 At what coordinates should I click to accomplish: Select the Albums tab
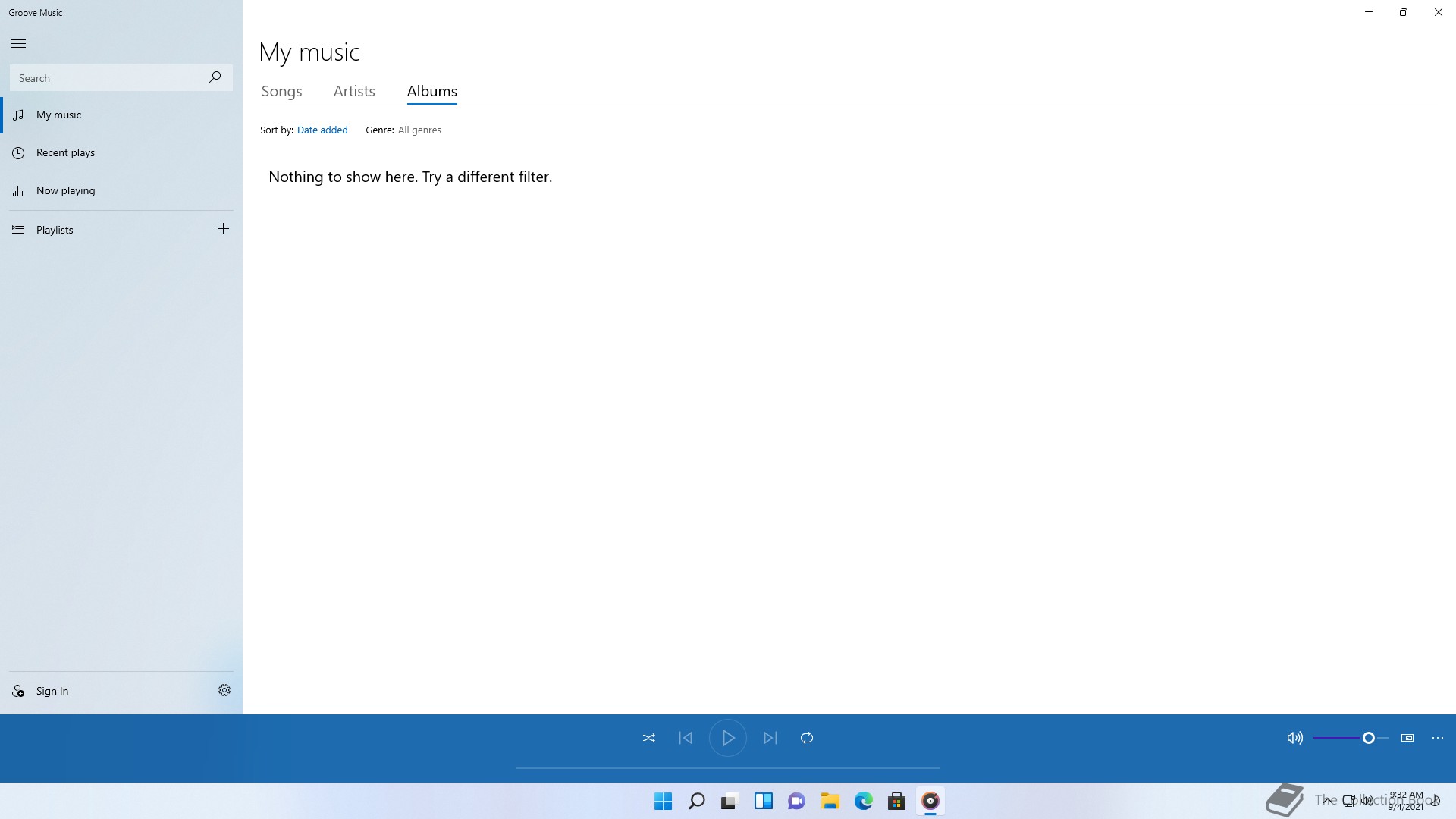point(431,91)
